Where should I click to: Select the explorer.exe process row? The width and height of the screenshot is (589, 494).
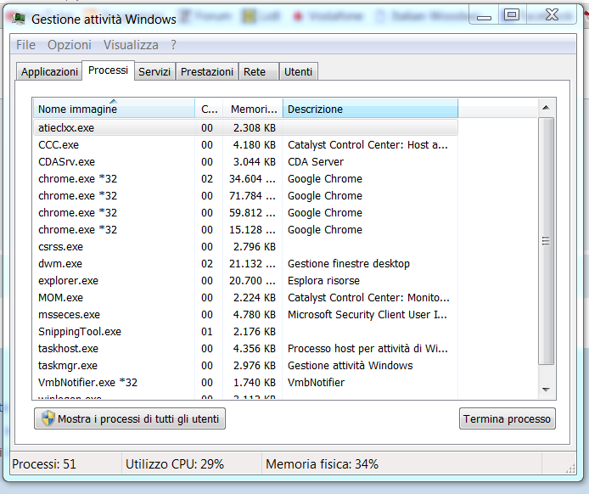pos(68,280)
